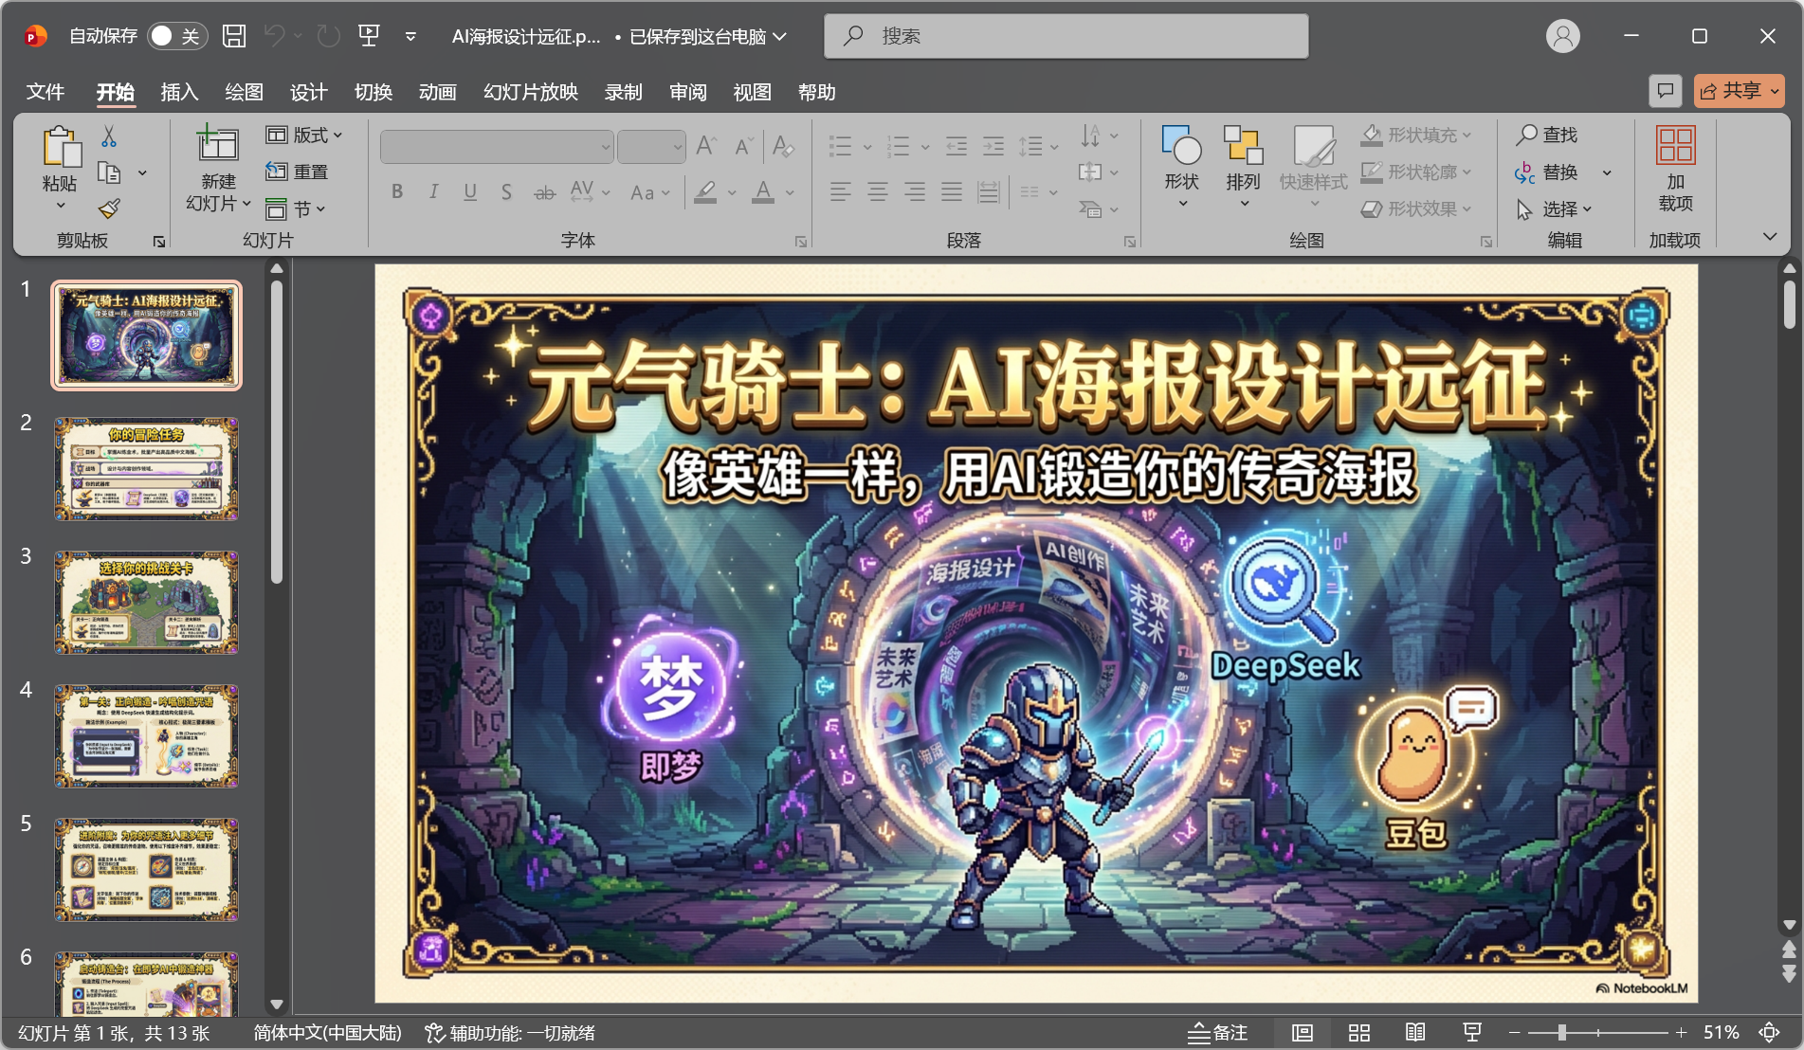Click the 替换 replace button
Viewport: 1804px width, 1050px height.
point(1547,172)
